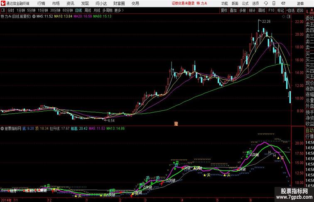Click the MA13: 14.86 indicator value
Image resolution: width=314 pixels, height=202 pixels.
[x=115, y=129]
